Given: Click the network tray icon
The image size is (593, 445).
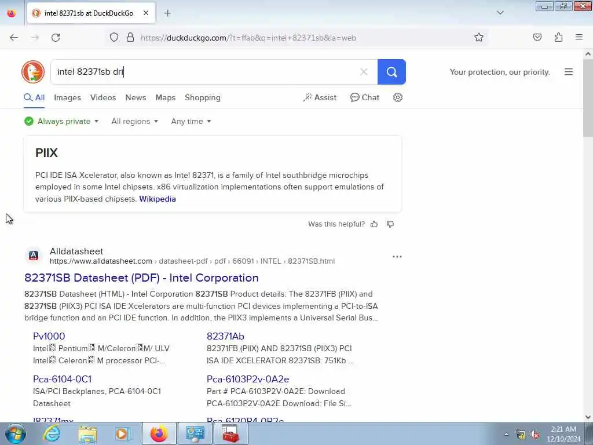Looking at the screenshot, I should click(521, 435).
